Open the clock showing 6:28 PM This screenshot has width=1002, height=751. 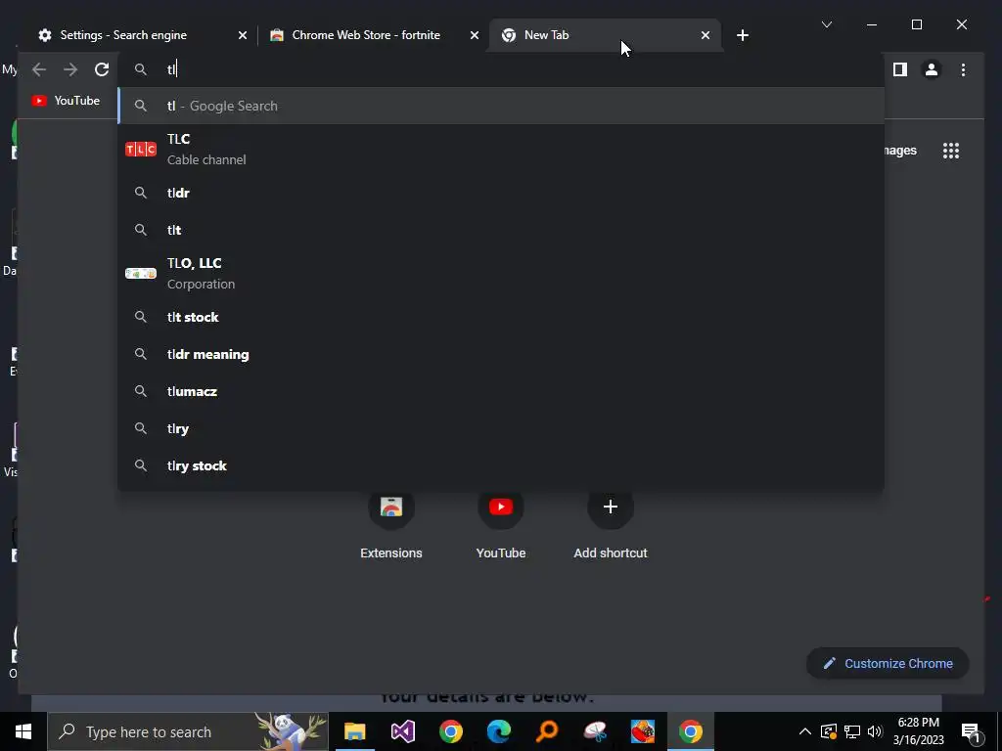918,731
